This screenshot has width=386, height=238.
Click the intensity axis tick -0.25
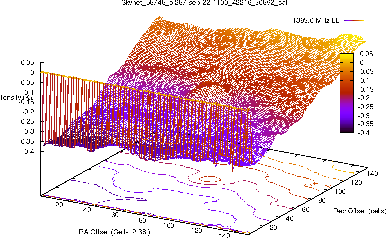tap(26, 121)
